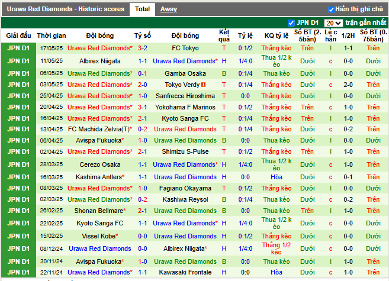Screen dimensions: 389x281
Task: Click the 0-2 score against Kashiwa Reysol
Action: (x=143, y=199)
